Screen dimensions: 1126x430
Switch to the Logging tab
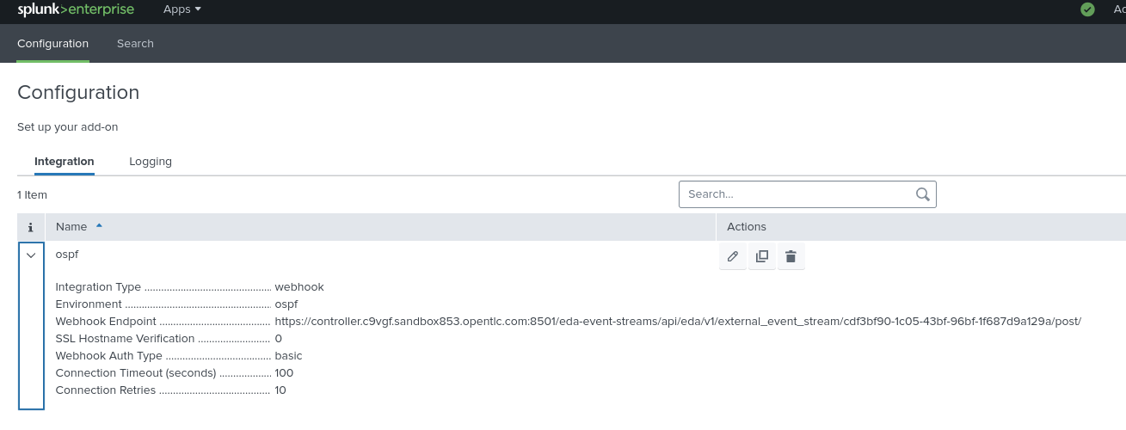point(151,161)
